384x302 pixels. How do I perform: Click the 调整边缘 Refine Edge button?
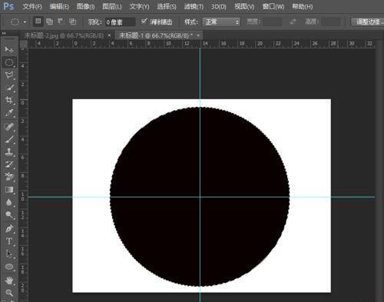click(369, 22)
